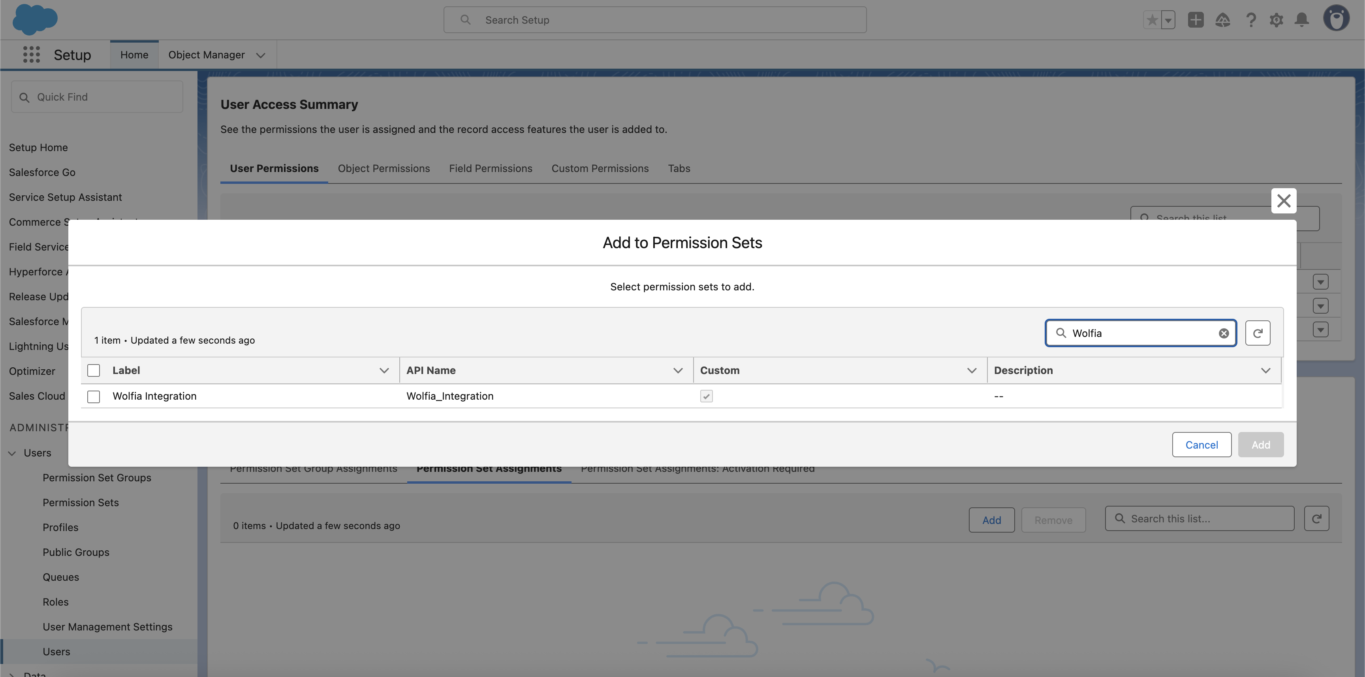Open the Guidance Center mountain icon
The height and width of the screenshot is (677, 1365).
point(1223,20)
